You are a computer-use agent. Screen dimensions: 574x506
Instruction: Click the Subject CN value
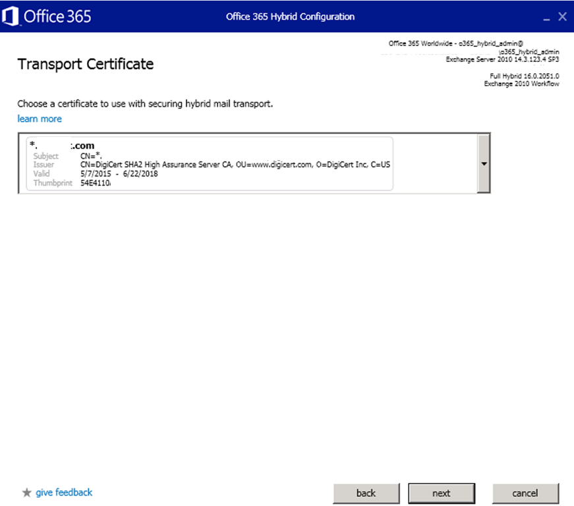91,156
